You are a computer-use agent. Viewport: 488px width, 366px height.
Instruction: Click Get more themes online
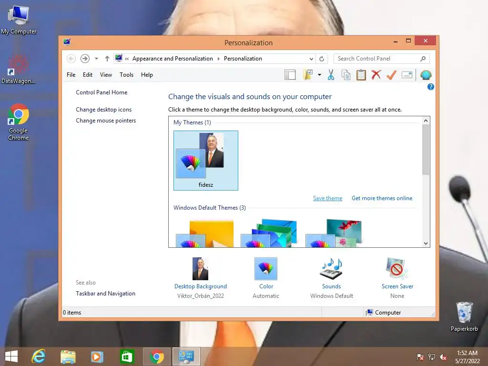[x=382, y=198]
